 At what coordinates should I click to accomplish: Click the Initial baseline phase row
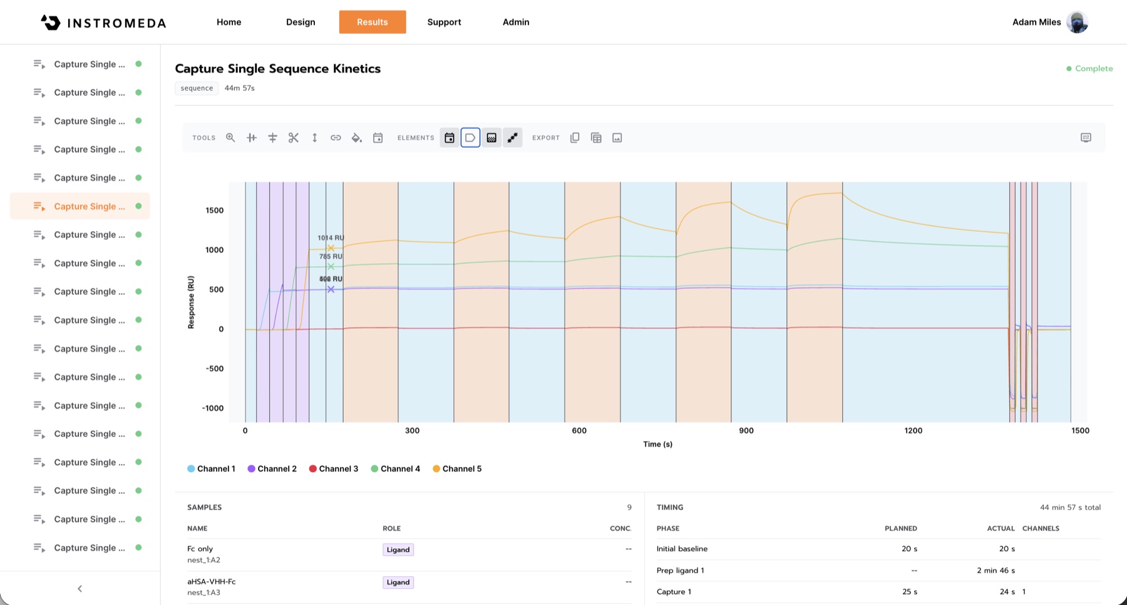click(878, 549)
